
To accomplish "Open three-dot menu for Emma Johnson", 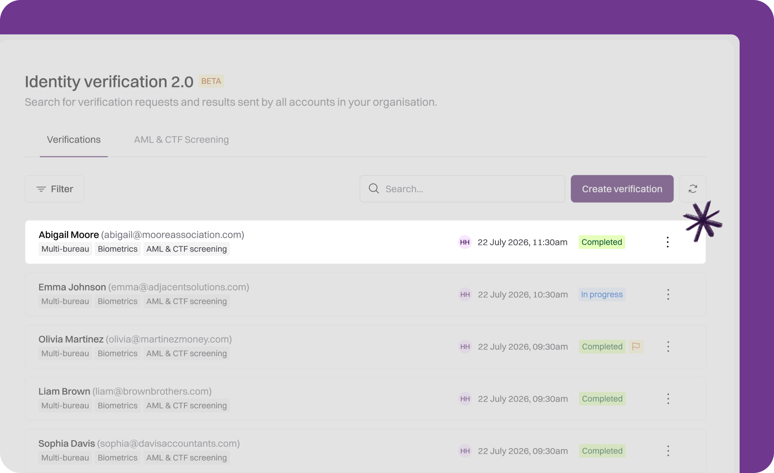I will click(x=668, y=295).
